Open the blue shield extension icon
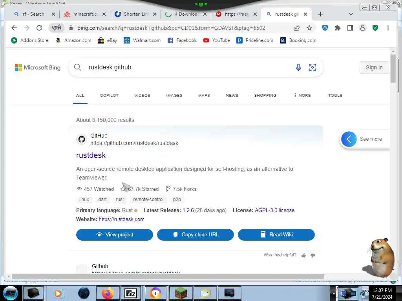This screenshot has height=301, width=402. pos(325,28)
